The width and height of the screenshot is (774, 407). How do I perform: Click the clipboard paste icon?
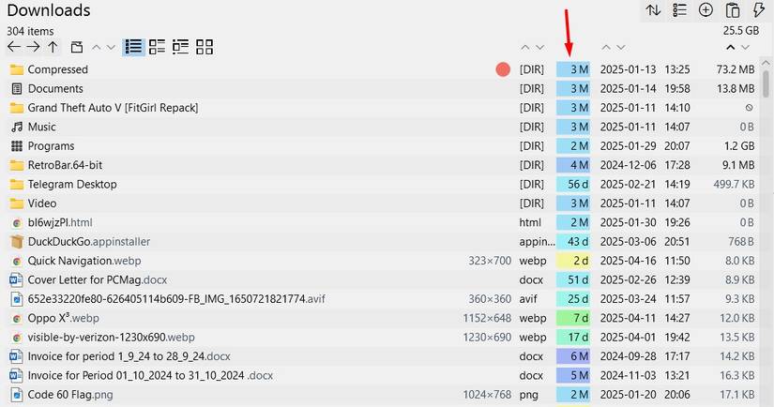click(733, 10)
